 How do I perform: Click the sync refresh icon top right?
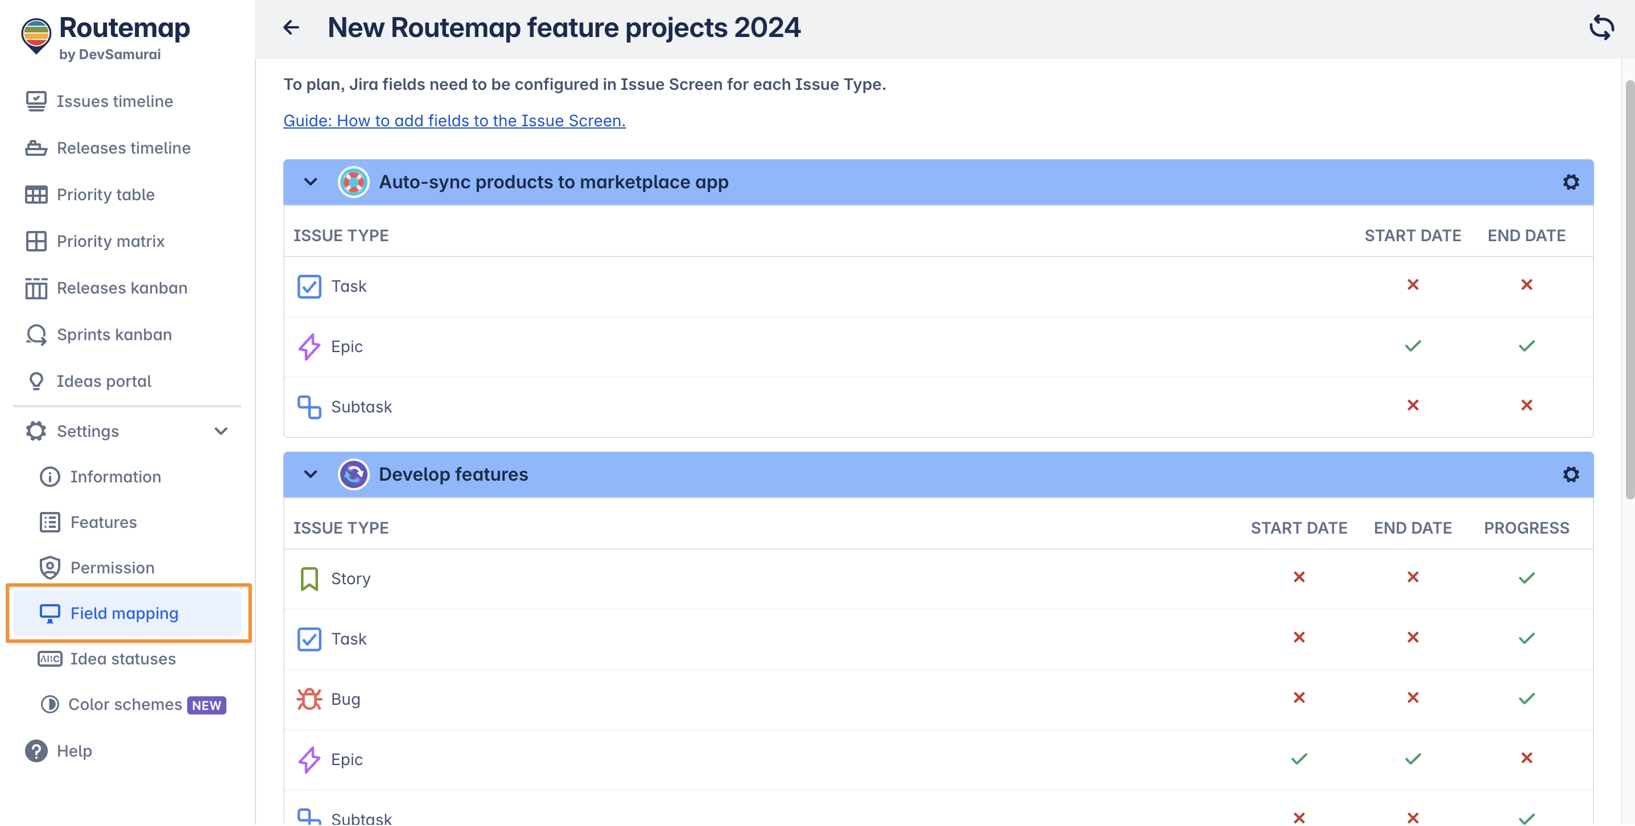pyautogui.click(x=1601, y=27)
